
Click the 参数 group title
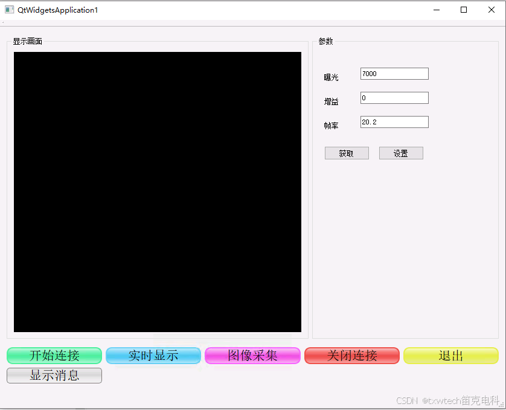pos(325,41)
